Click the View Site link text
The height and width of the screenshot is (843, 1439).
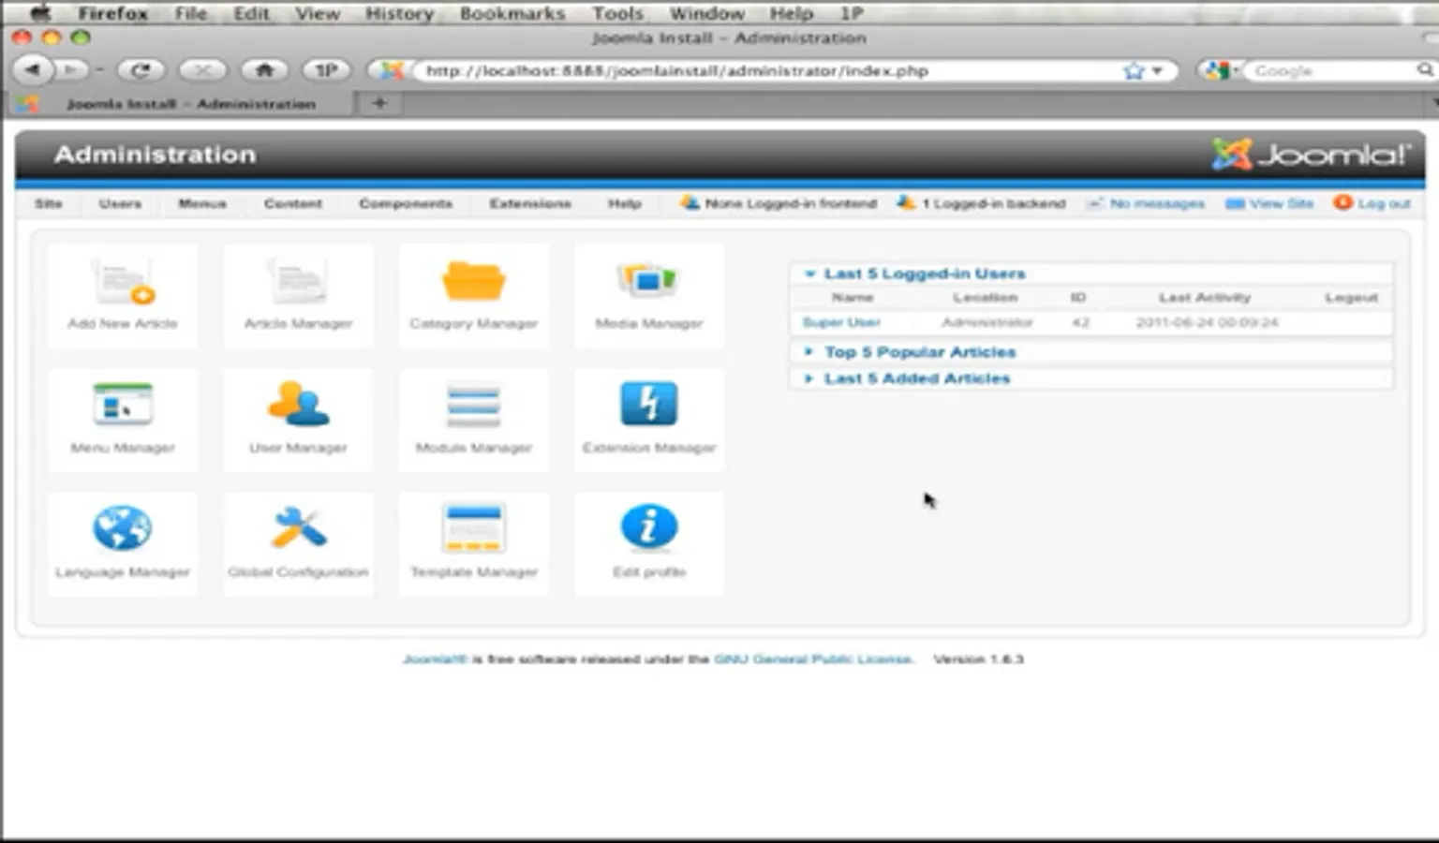(x=1282, y=203)
